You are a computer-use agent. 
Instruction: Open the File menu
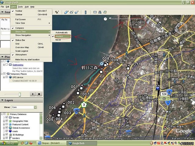pyautogui.click(x=2, y=7)
